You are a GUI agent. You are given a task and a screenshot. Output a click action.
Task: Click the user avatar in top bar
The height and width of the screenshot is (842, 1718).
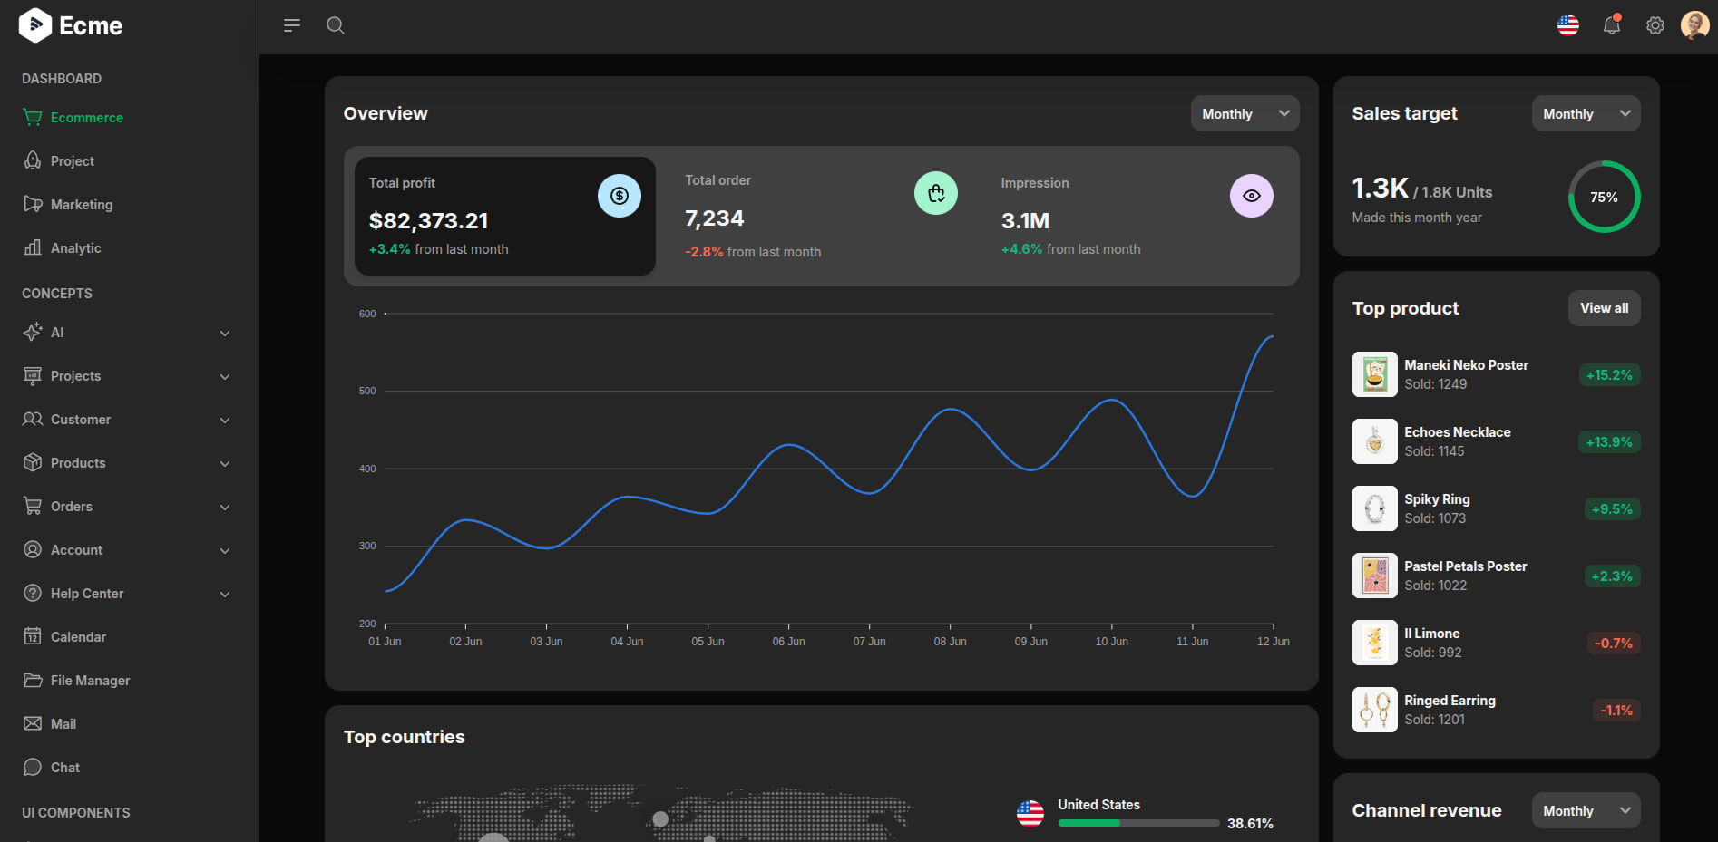pyautogui.click(x=1694, y=25)
